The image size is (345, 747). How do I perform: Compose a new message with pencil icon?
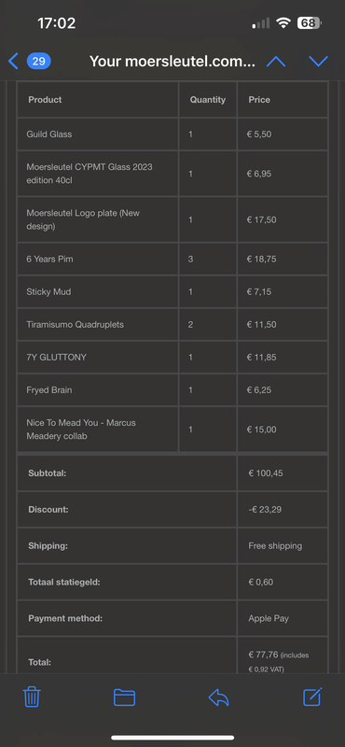tap(312, 697)
